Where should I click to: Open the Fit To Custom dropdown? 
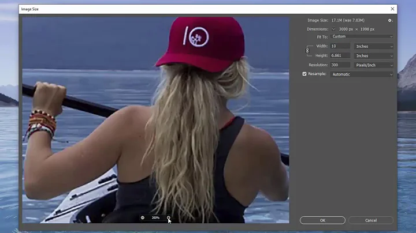click(x=362, y=36)
